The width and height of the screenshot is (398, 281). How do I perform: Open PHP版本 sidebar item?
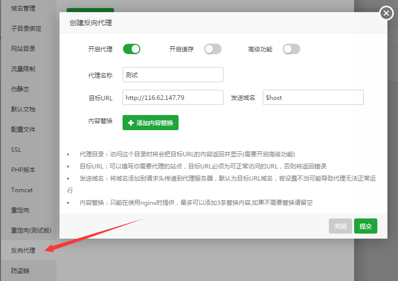23,170
